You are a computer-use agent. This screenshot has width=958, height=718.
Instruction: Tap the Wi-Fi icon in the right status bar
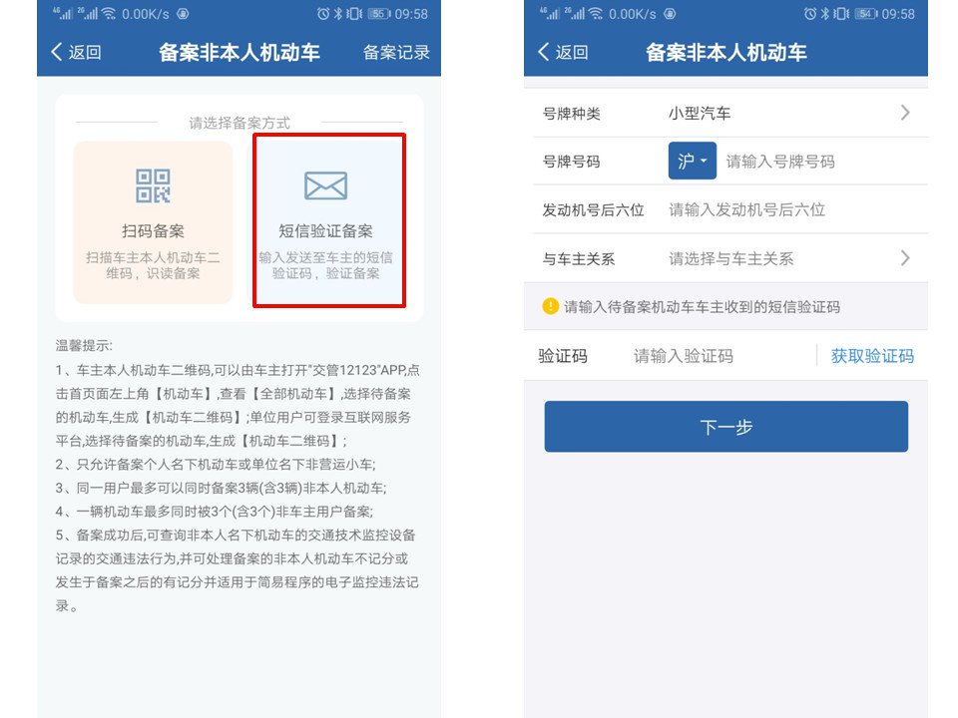(x=595, y=14)
